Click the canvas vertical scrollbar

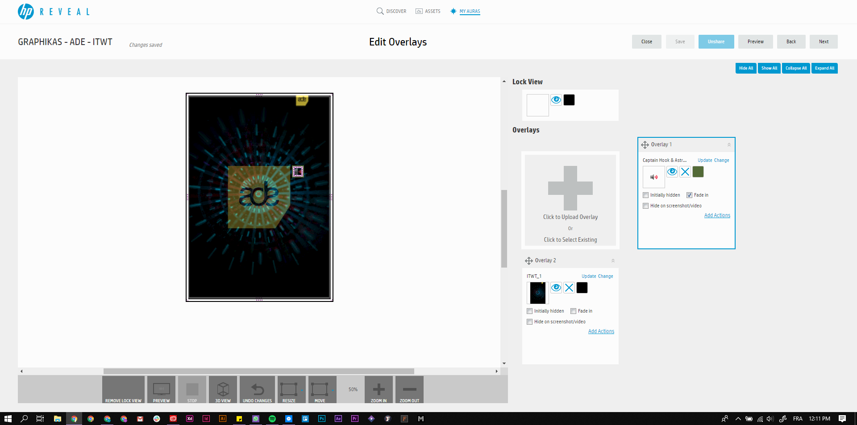click(504, 229)
